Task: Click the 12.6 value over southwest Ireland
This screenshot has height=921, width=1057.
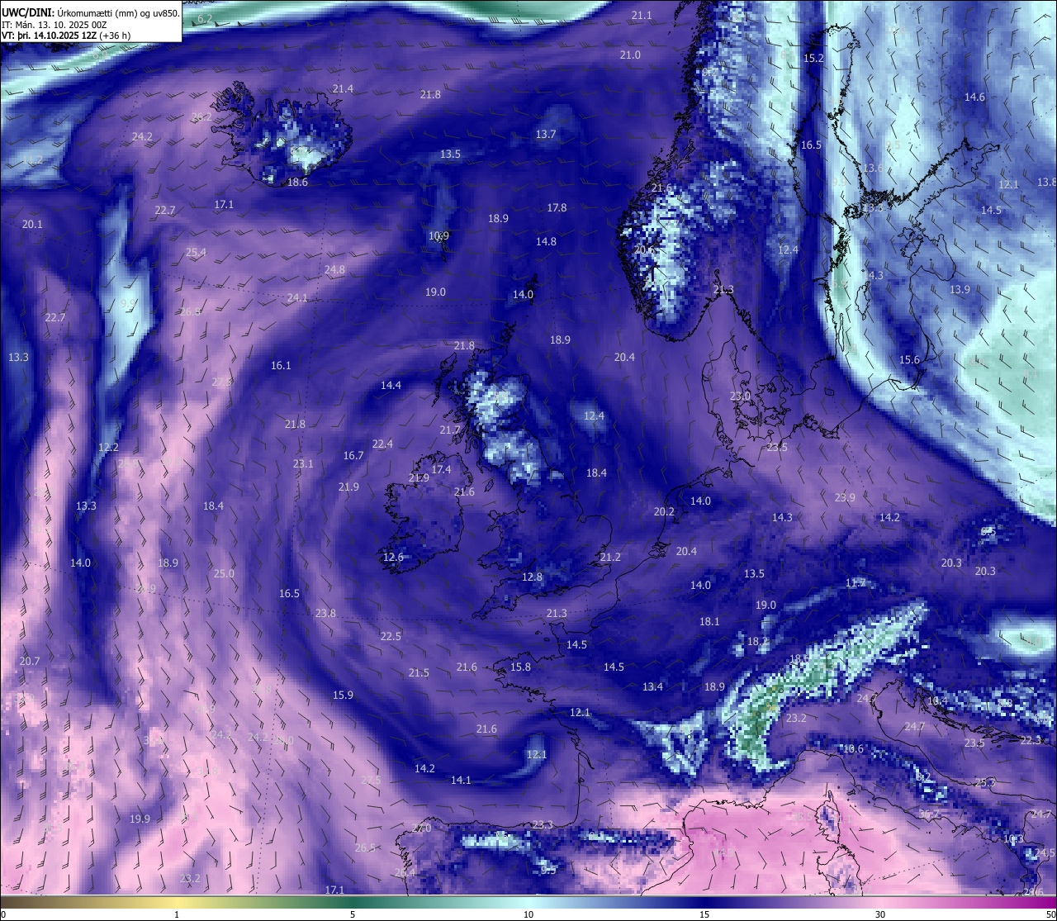Action: click(393, 557)
